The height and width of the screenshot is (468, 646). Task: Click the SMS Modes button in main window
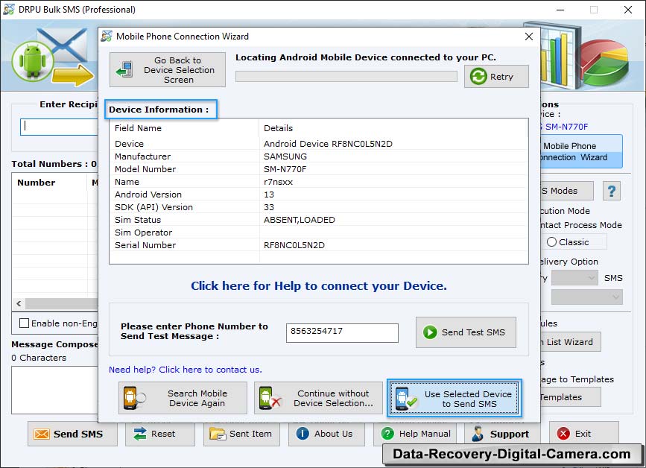567,191
